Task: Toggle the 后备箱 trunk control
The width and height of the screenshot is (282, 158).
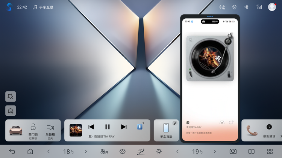Action: 50,130
